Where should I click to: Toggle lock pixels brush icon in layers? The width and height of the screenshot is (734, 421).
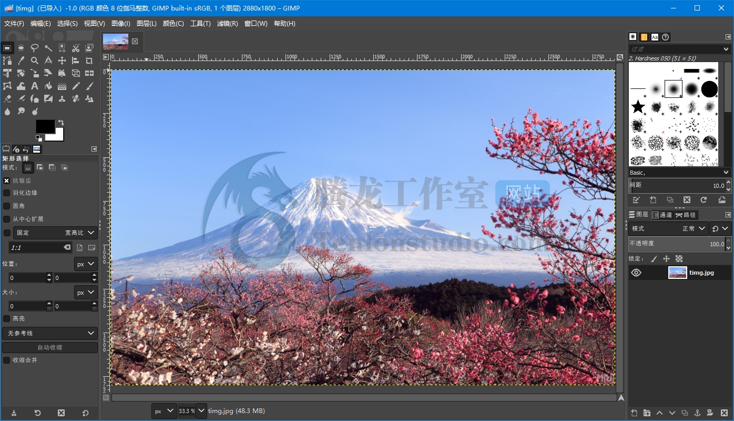654,259
